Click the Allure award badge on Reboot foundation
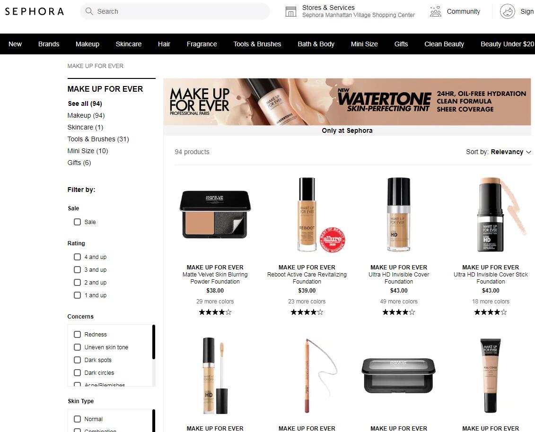535x432 pixels. [x=333, y=240]
